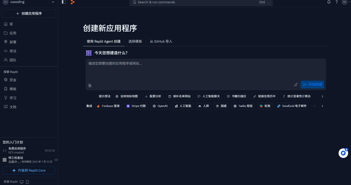Select the 文档 docs book icon

[x=6, y=107]
